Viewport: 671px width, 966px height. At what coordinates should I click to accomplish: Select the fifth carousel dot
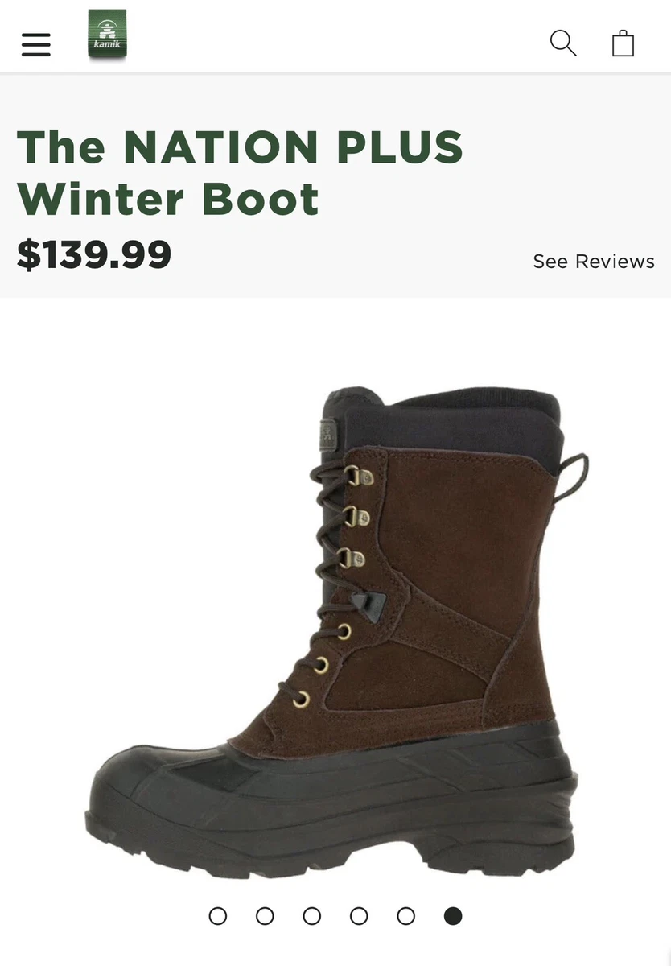[x=406, y=916]
